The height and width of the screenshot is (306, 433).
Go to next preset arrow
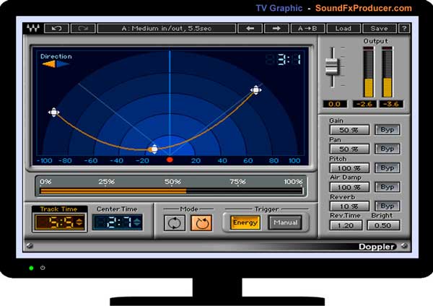(x=276, y=28)
